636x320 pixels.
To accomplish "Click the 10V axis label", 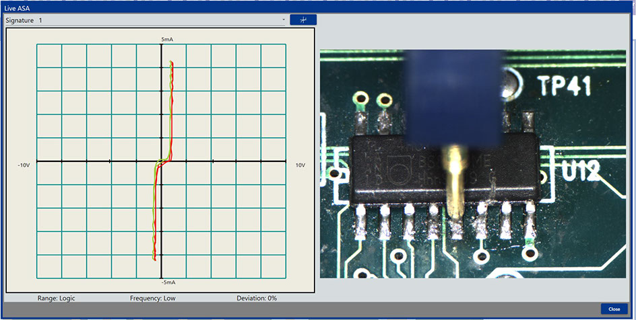I will [x=300, y=165].
